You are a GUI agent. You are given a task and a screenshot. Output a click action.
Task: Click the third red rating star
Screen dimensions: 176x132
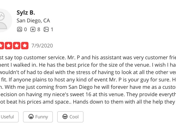click(x=9, y=45)
